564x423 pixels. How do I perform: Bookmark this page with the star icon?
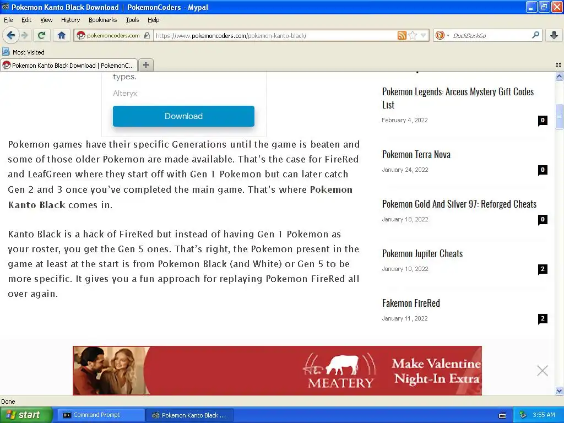(413, 35)
